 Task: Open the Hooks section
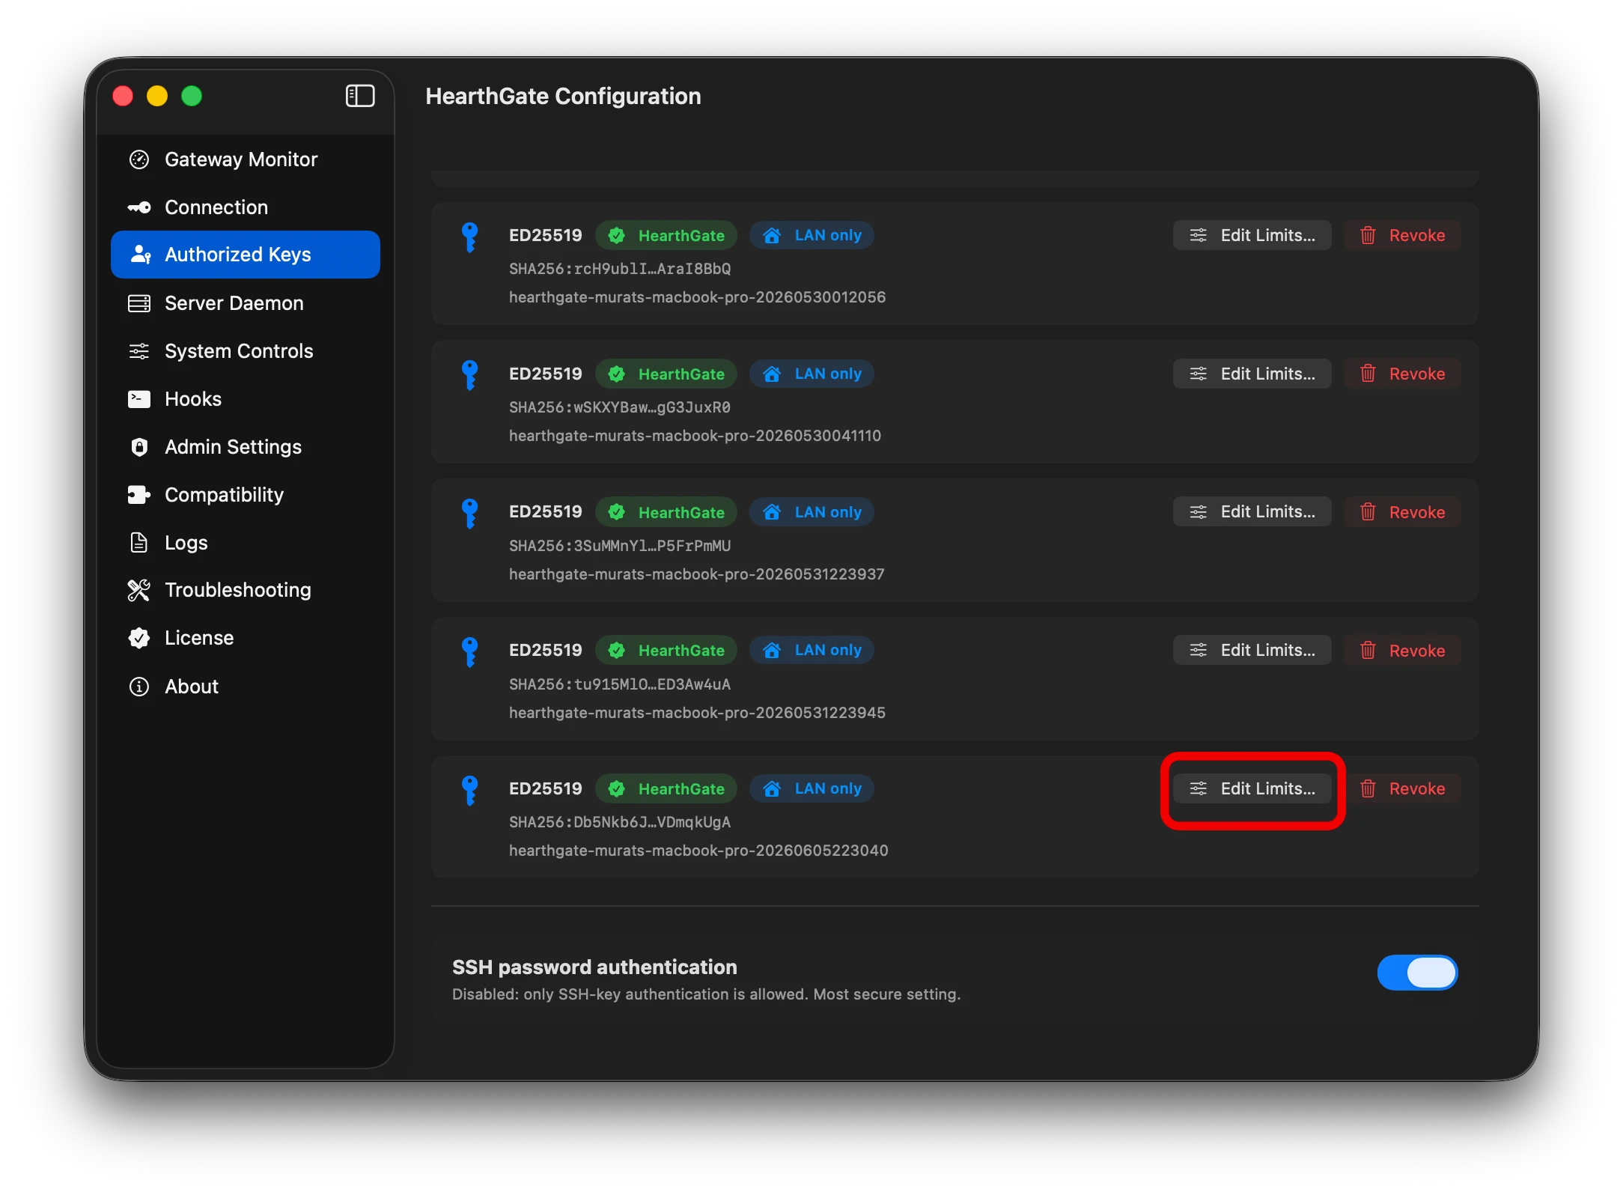pos(246,399)
